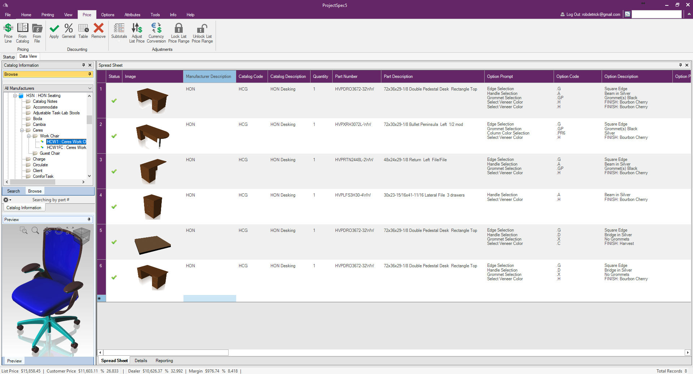Click row 4 lateral file thumbnail

pyautogui.click(x=152, y=207)
